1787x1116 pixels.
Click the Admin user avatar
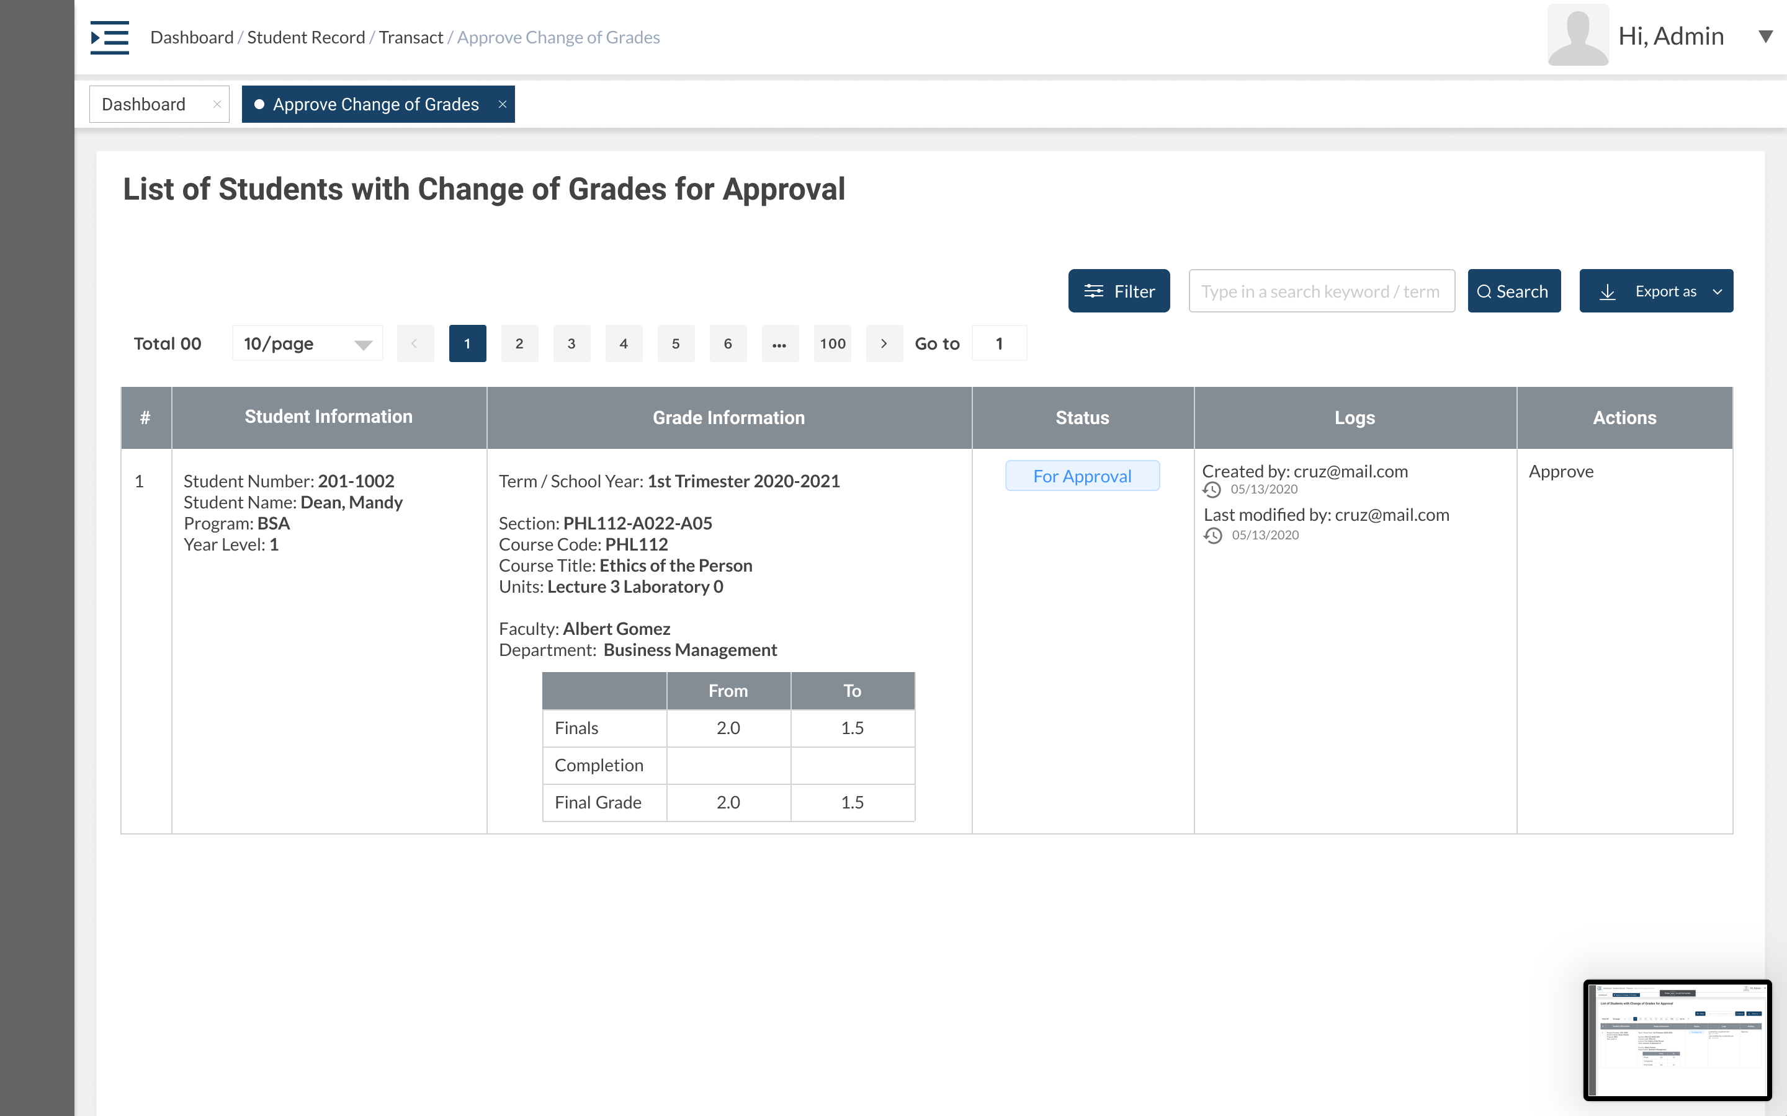(1577, 35)
